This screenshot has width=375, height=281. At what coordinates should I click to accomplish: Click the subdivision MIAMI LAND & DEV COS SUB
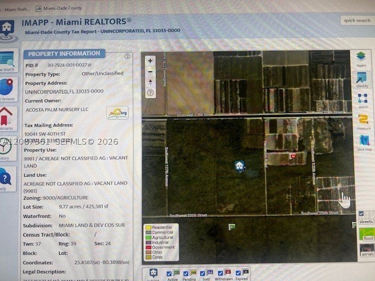point(91,225)
